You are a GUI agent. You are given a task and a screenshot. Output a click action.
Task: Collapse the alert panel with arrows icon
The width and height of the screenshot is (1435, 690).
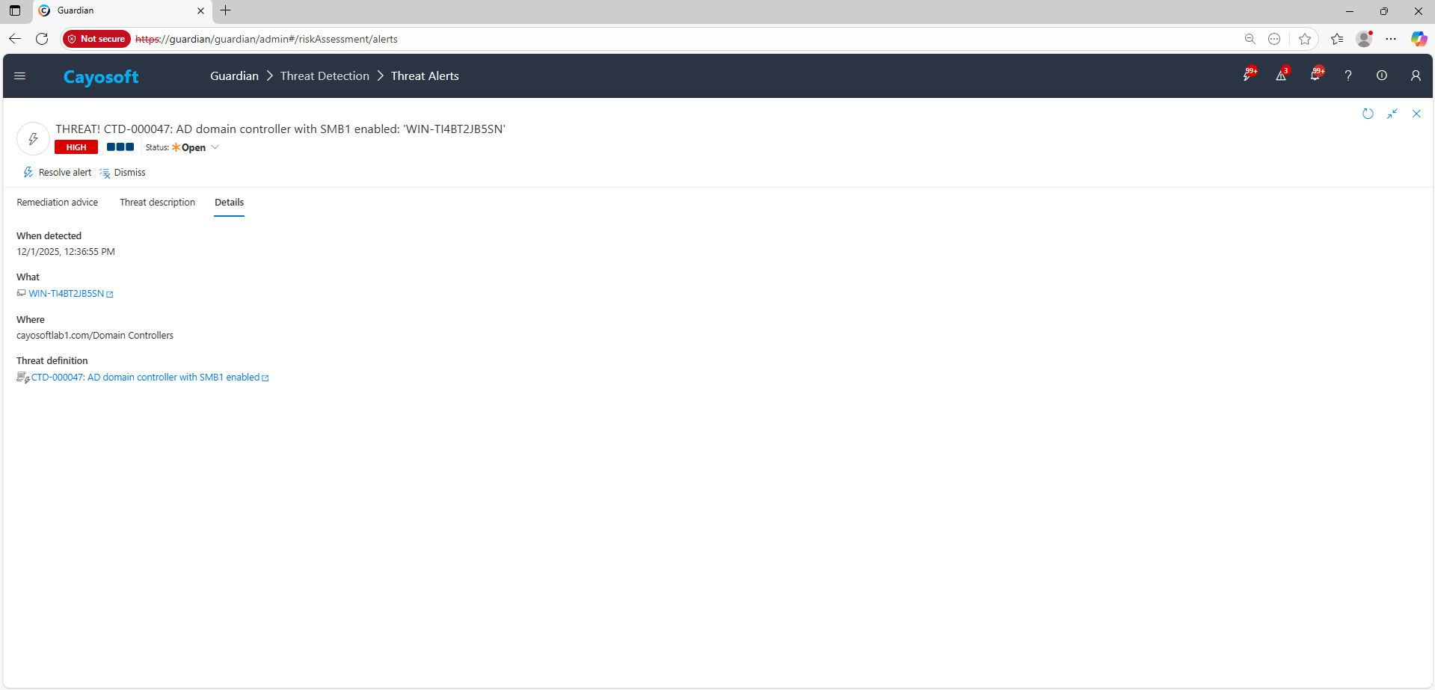click(1392, 114)
